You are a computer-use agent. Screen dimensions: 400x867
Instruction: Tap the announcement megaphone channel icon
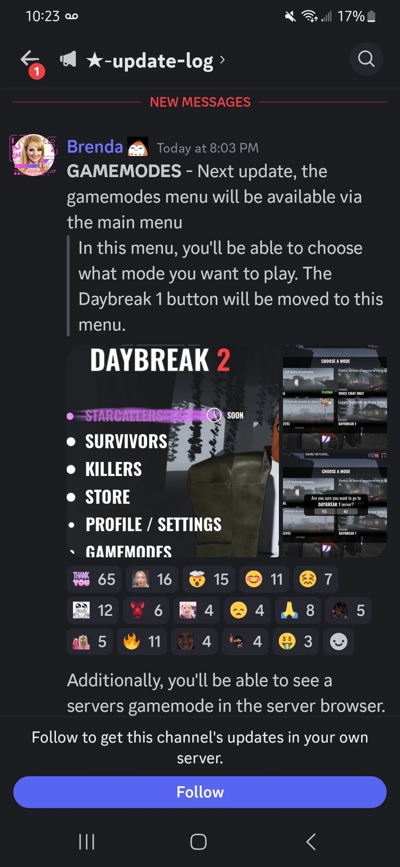[x=68, y=59]
